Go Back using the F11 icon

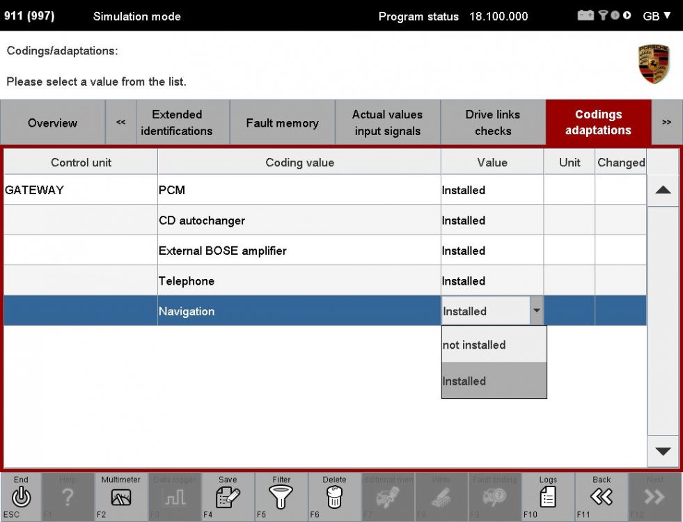click(602, 496)
